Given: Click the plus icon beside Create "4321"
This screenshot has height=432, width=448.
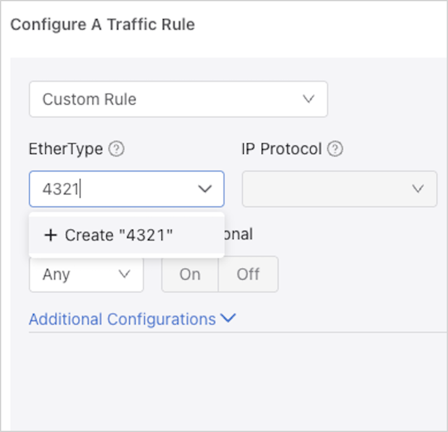Looking at the screenshot, I should [x=50, y=235].
